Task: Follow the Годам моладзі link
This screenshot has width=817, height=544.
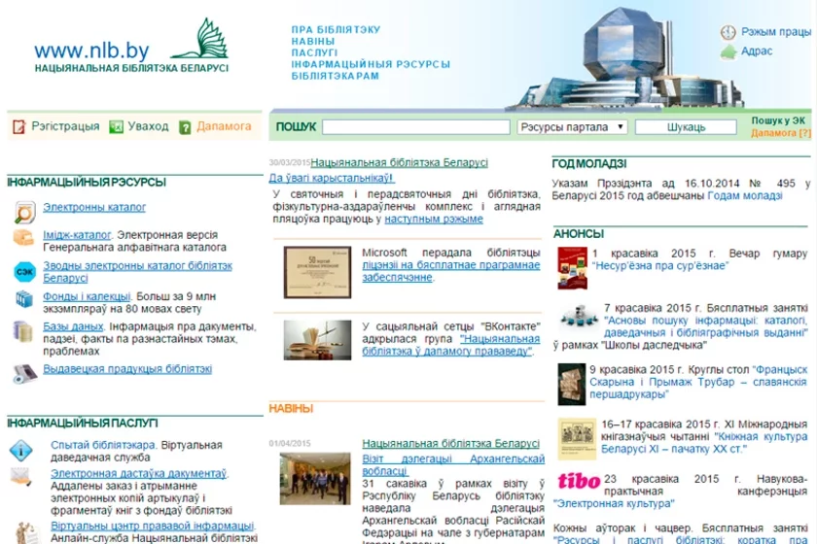Action: [x=744, y=195]
